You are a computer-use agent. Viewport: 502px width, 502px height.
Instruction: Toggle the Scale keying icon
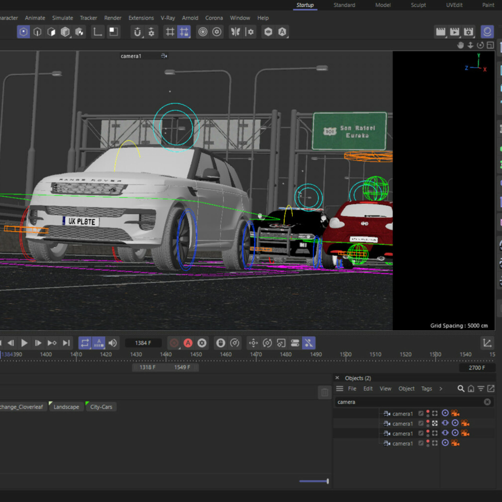[x=281, y=343]
